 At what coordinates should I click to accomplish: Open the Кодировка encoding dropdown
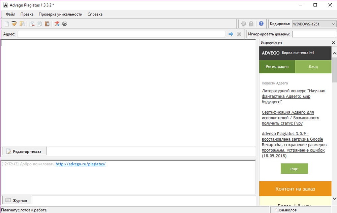coord(314,24)
